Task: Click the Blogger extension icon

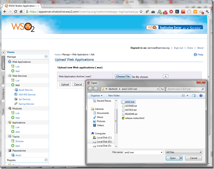Action: pos(195,12)
